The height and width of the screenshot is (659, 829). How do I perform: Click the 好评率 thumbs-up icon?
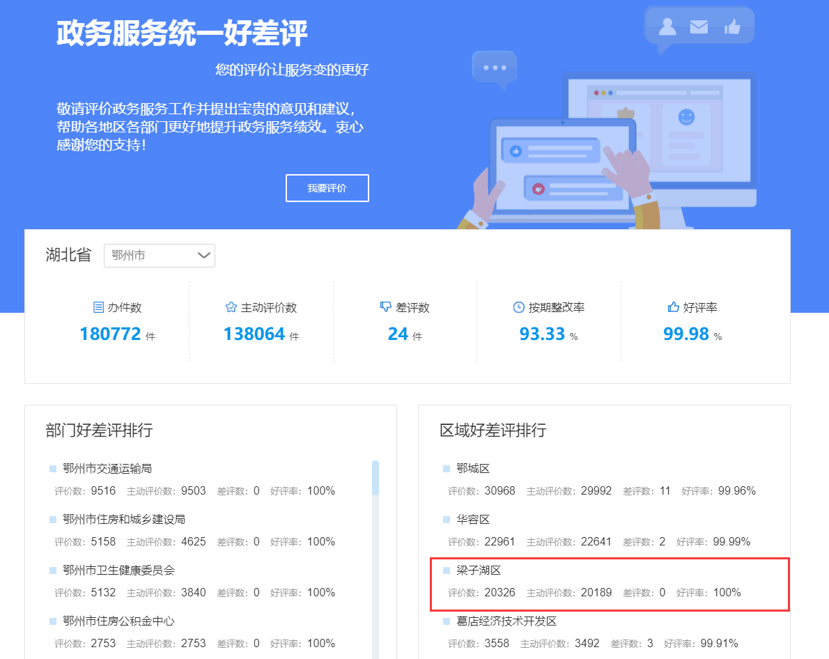(x=673, y=307)
